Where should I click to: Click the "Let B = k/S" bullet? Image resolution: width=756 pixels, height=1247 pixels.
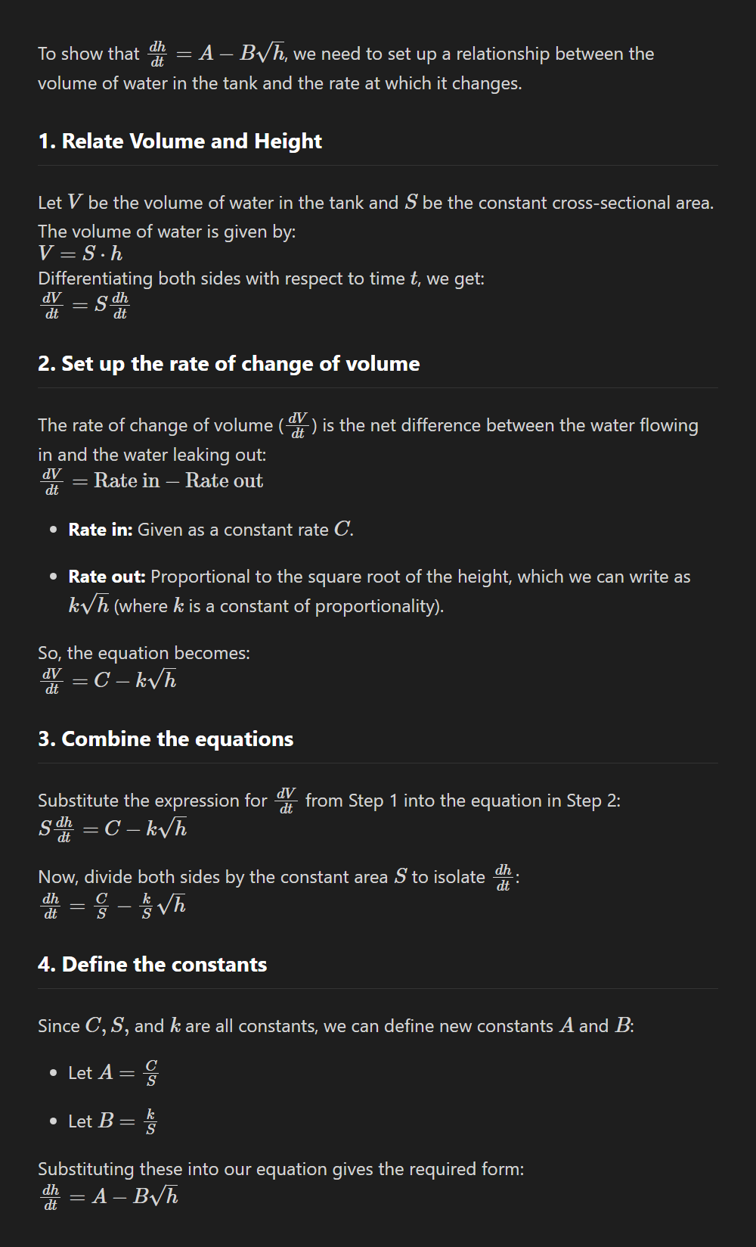click(112, 1121)
